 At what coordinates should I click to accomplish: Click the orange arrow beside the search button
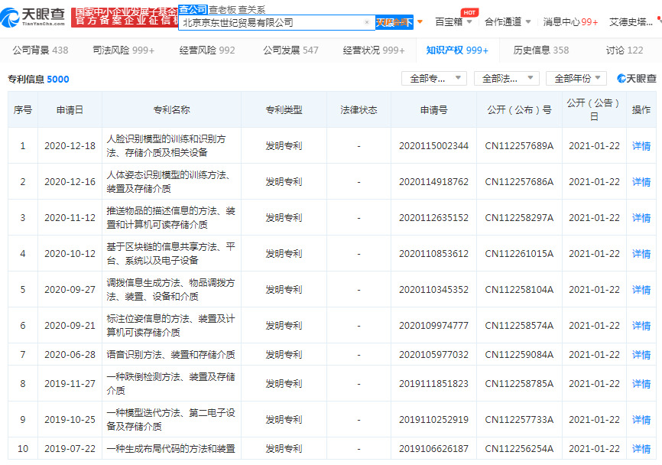point(420,21)
